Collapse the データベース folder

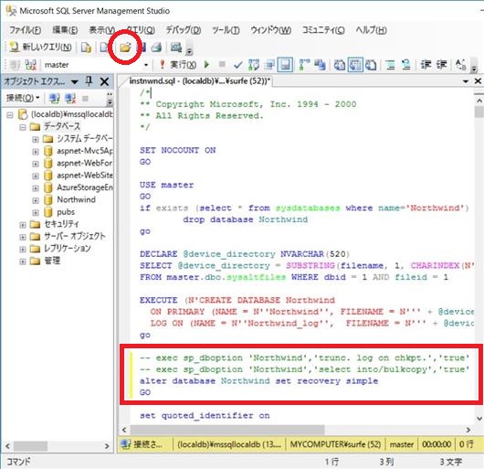coord(23,127)
